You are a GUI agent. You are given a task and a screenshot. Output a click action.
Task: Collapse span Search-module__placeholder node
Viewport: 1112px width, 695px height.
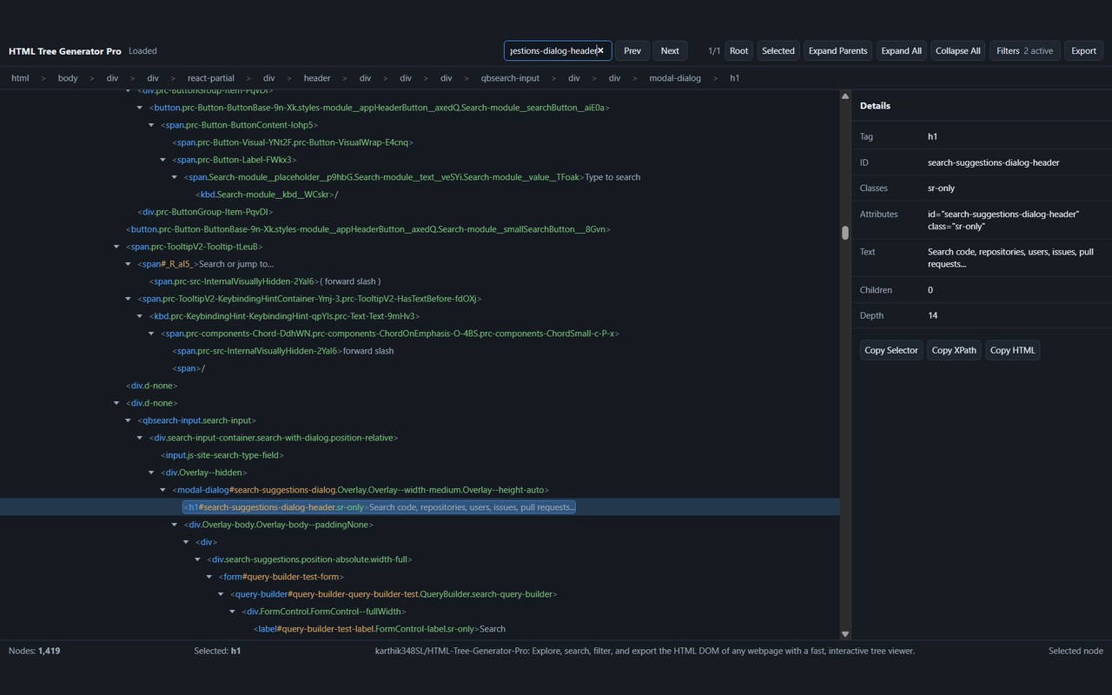[174, 177]
